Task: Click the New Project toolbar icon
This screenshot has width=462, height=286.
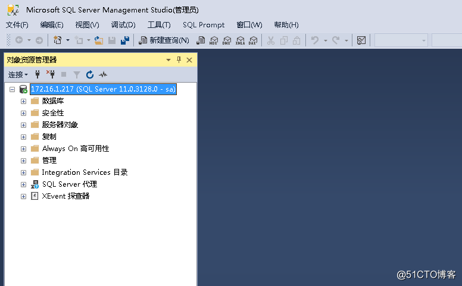Action: 58,40
